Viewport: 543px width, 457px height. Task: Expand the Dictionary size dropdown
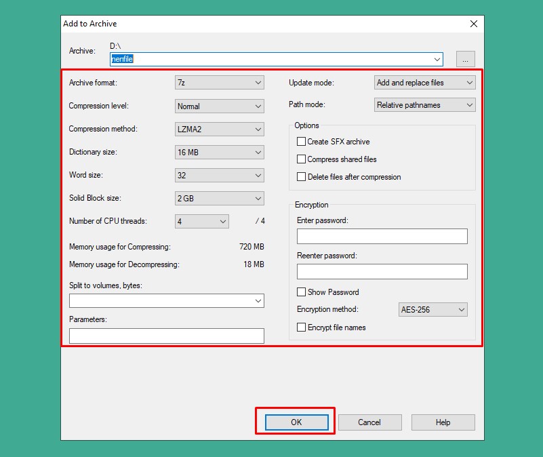219,153
